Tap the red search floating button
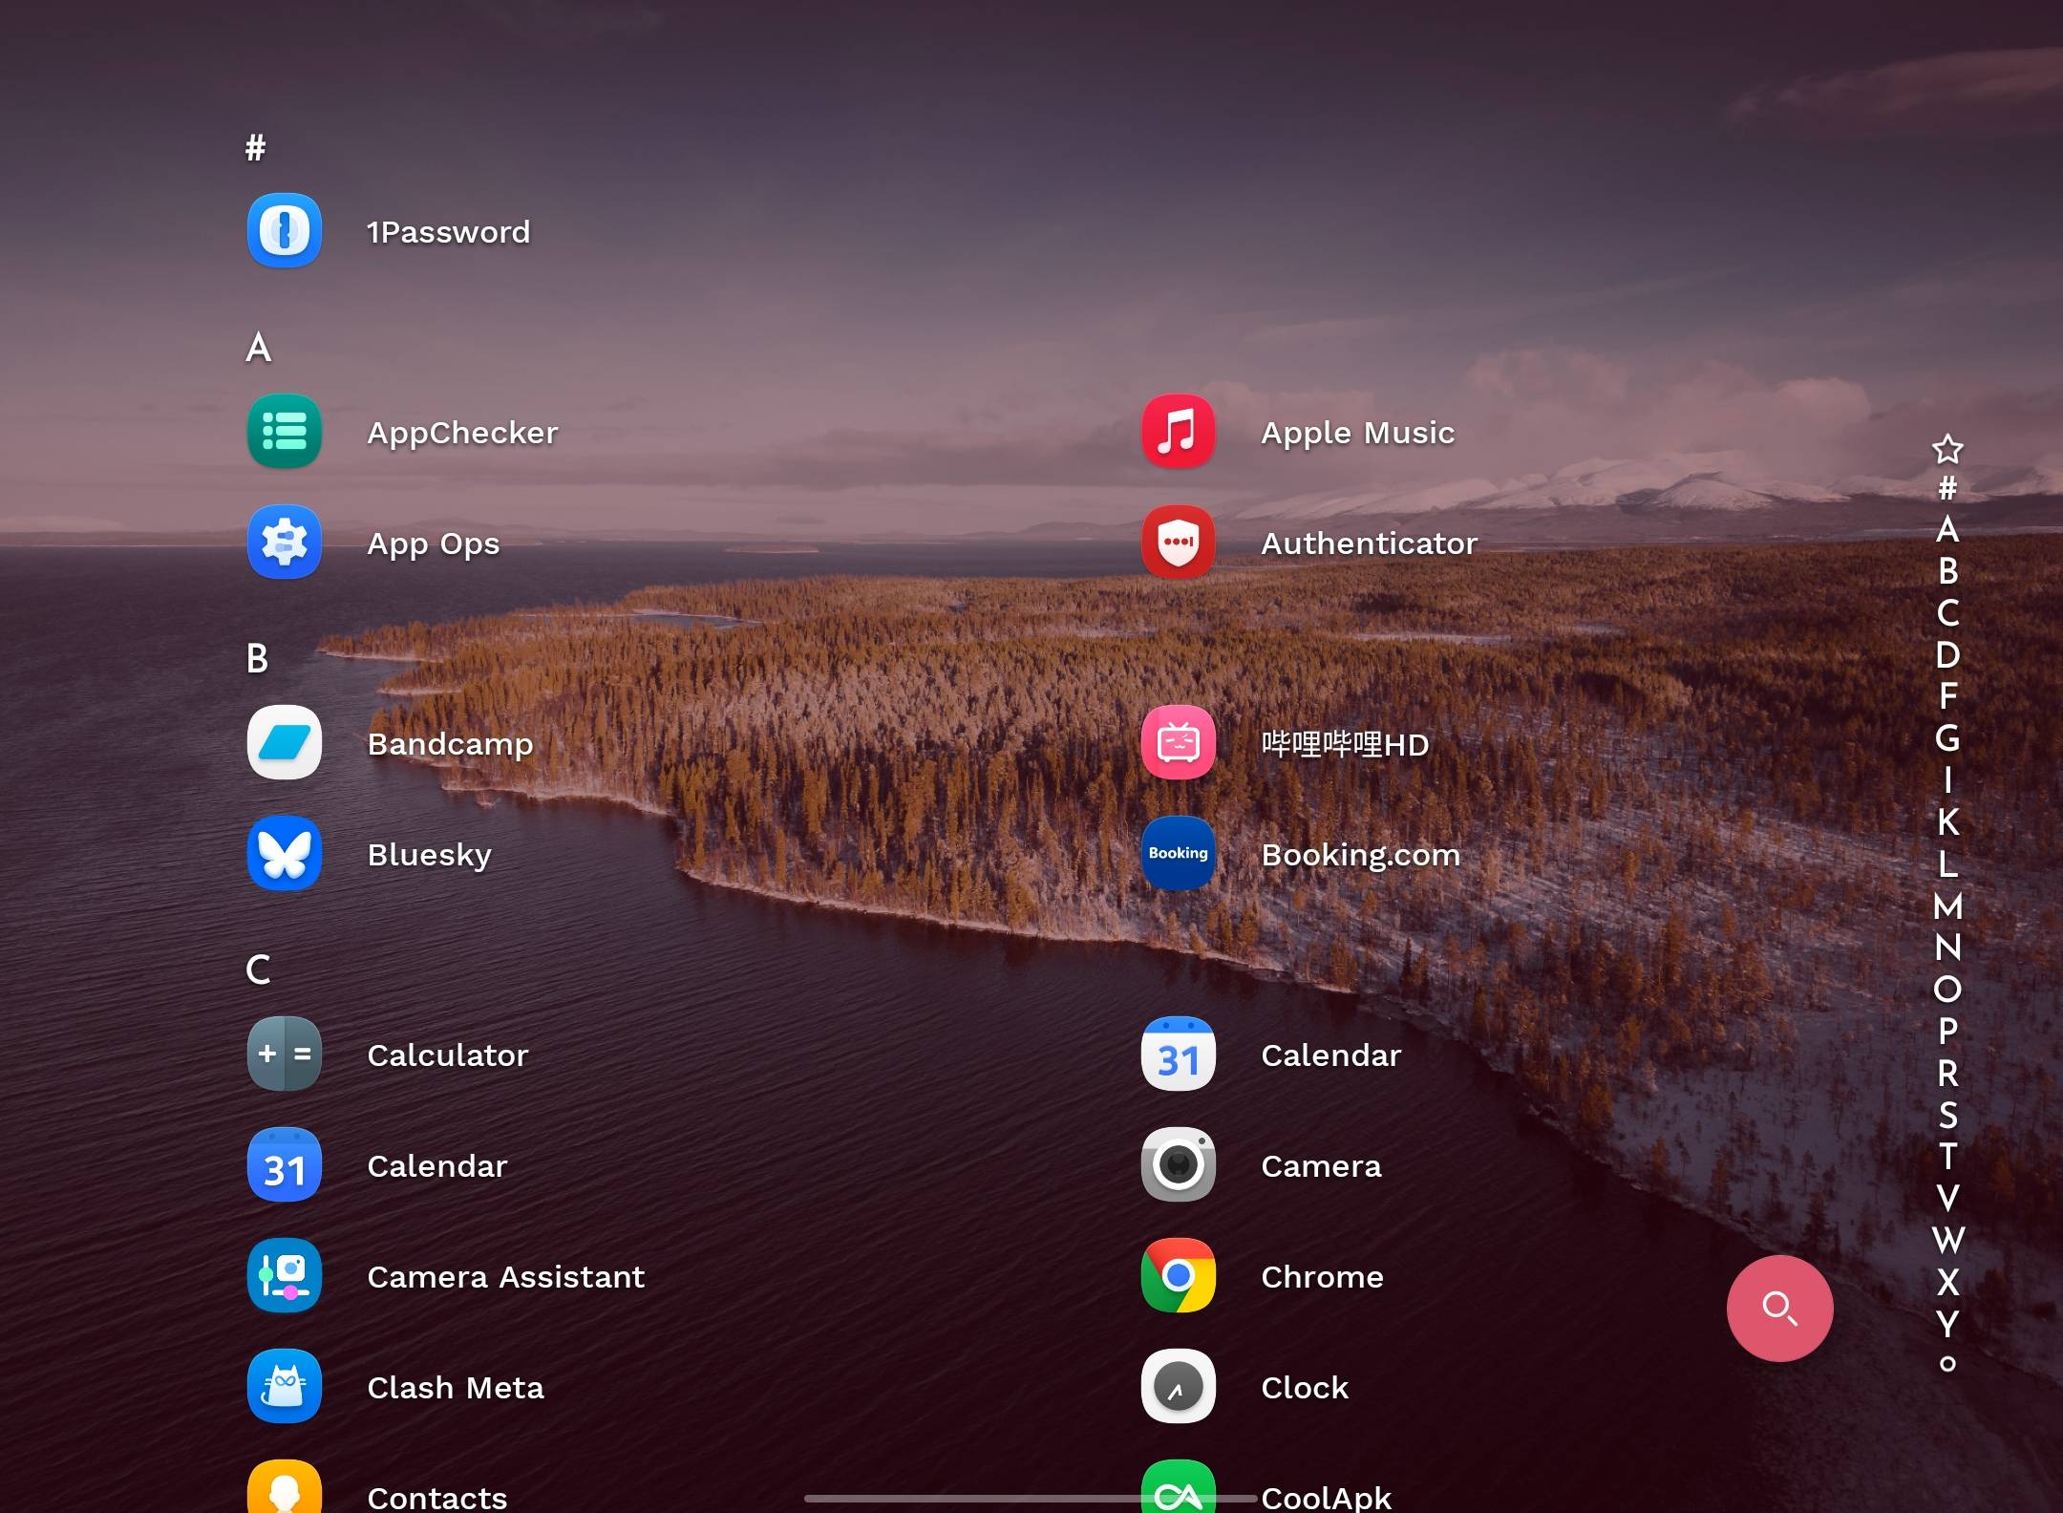This screenshot has height=1513, width=2063. point(1779,1309)
